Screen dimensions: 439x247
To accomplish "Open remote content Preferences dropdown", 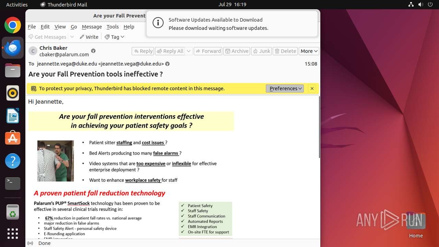I will [x=285, y=89].
